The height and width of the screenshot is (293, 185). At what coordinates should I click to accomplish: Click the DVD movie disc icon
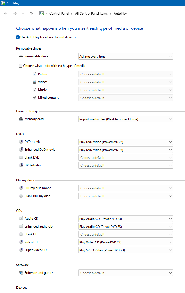(21, 142)
